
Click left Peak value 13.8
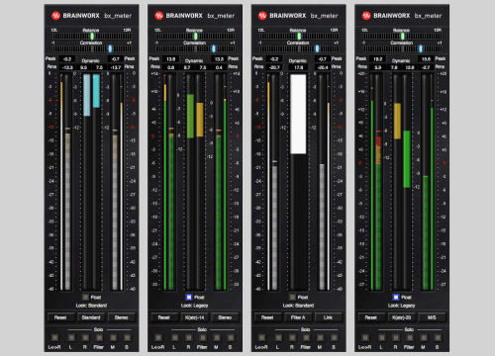pos(170,59)
